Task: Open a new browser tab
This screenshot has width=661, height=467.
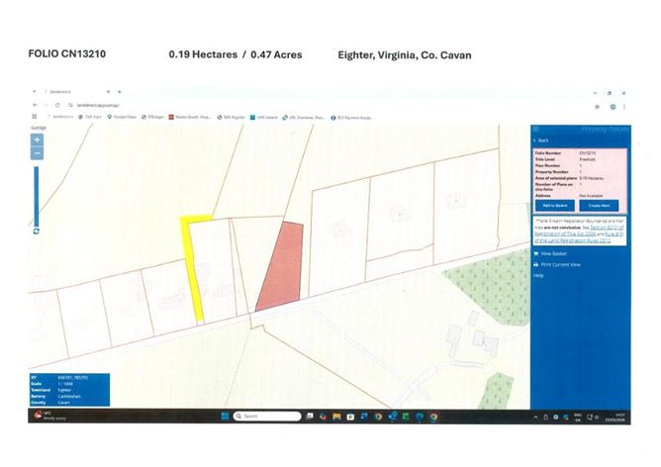Action: (120, 92)
